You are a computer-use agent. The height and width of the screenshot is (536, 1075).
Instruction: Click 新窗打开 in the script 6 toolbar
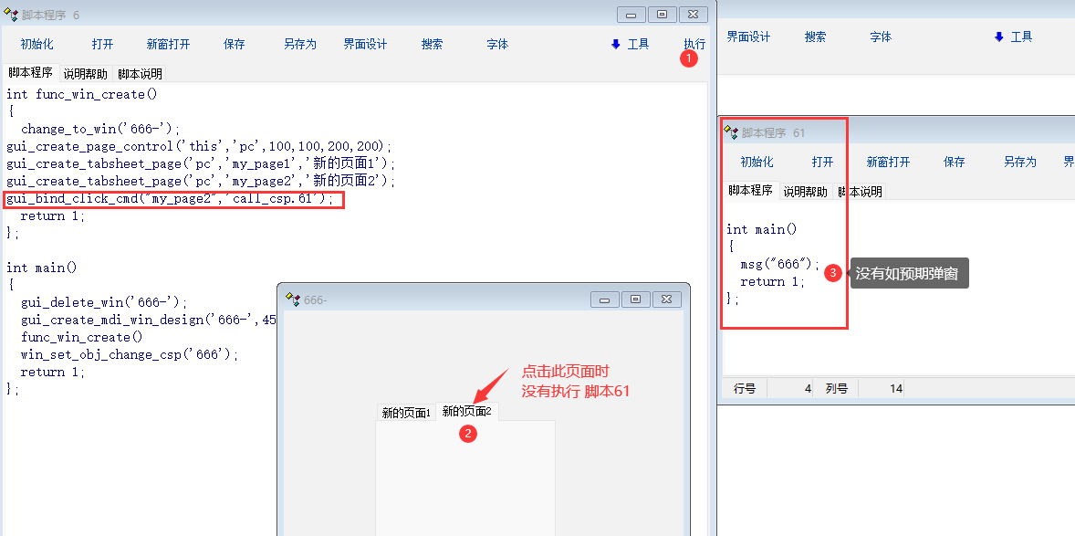(168, 44)
